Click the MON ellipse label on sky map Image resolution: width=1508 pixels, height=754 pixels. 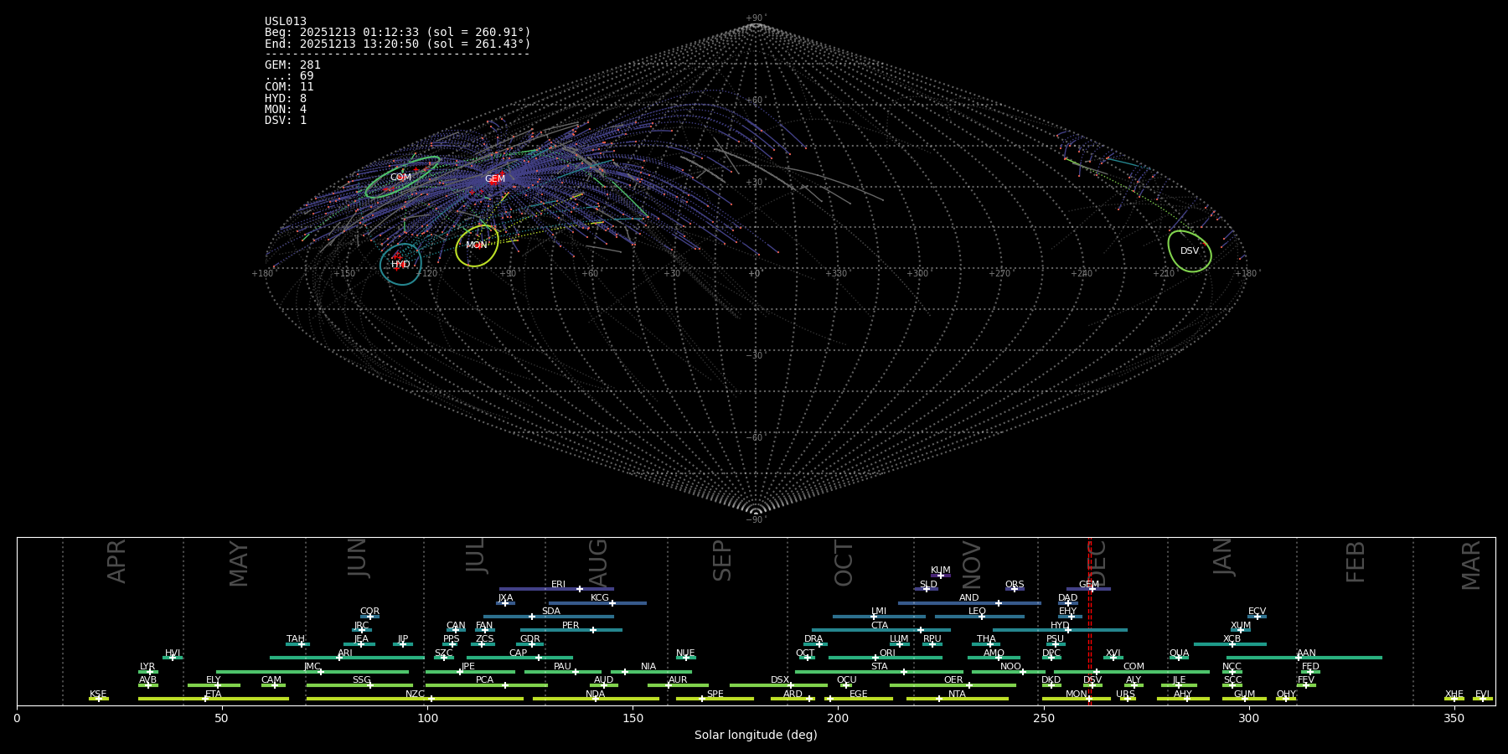click(477, 245)
